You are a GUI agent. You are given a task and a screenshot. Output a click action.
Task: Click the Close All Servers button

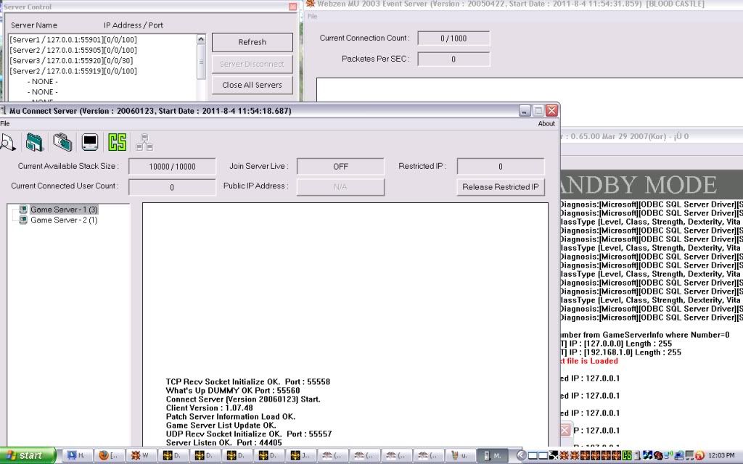[x=252, y=85]
